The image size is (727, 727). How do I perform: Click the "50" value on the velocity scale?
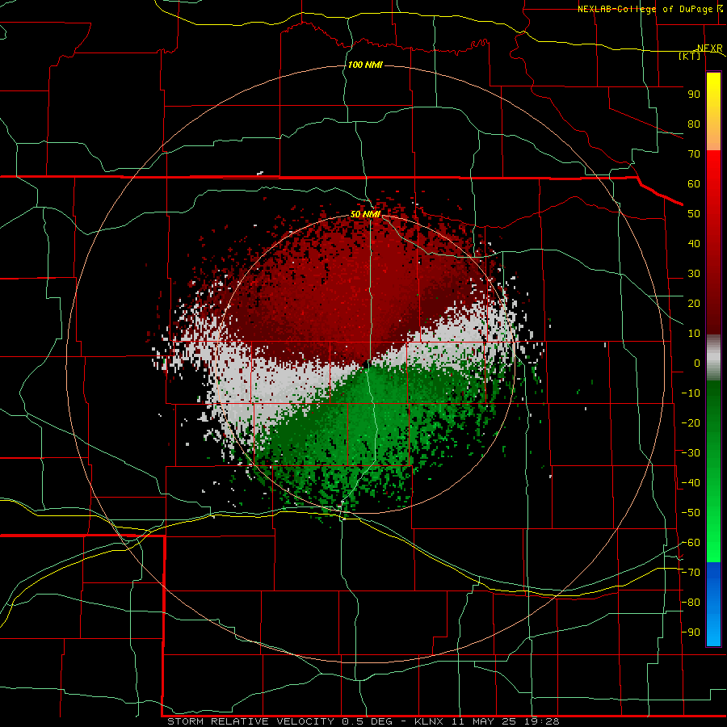[x=694, y=214]
